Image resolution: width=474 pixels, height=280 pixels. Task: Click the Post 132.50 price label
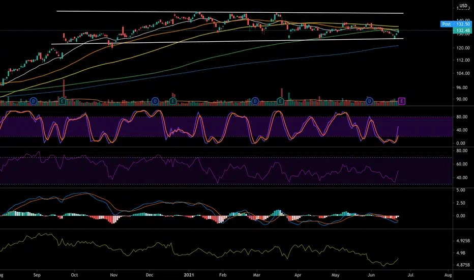click(456, 24)
